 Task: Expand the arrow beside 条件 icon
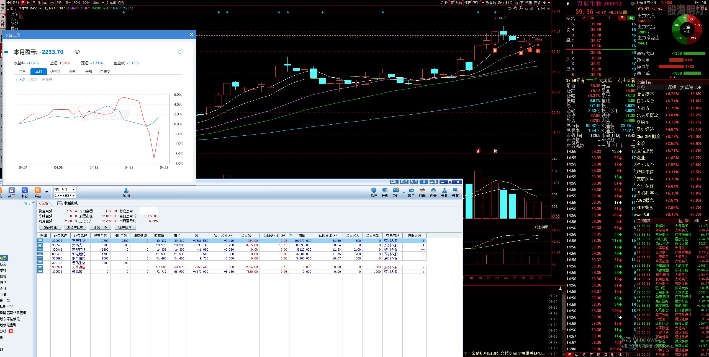point(404,192)
